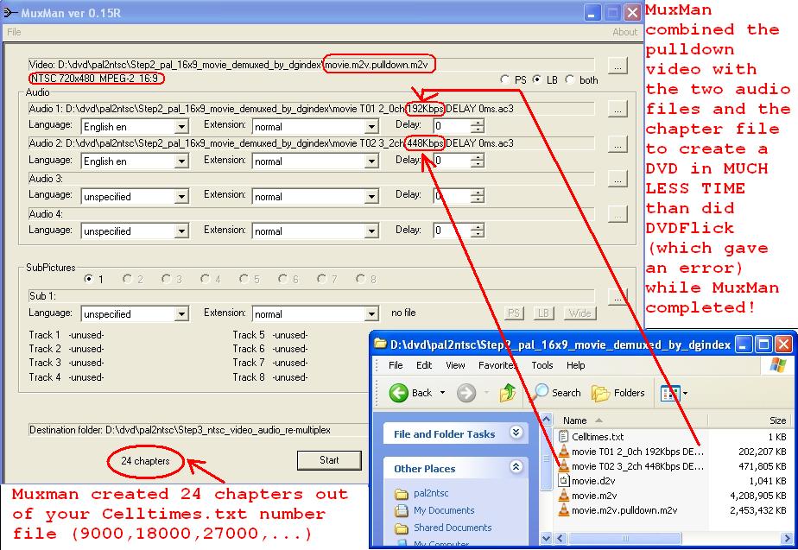This screenshot has width=798, height=550.
Task: Select the PS video radio button
Action: (504, 79)
